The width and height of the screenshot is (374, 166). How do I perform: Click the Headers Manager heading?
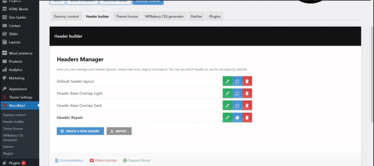[80, 60]
